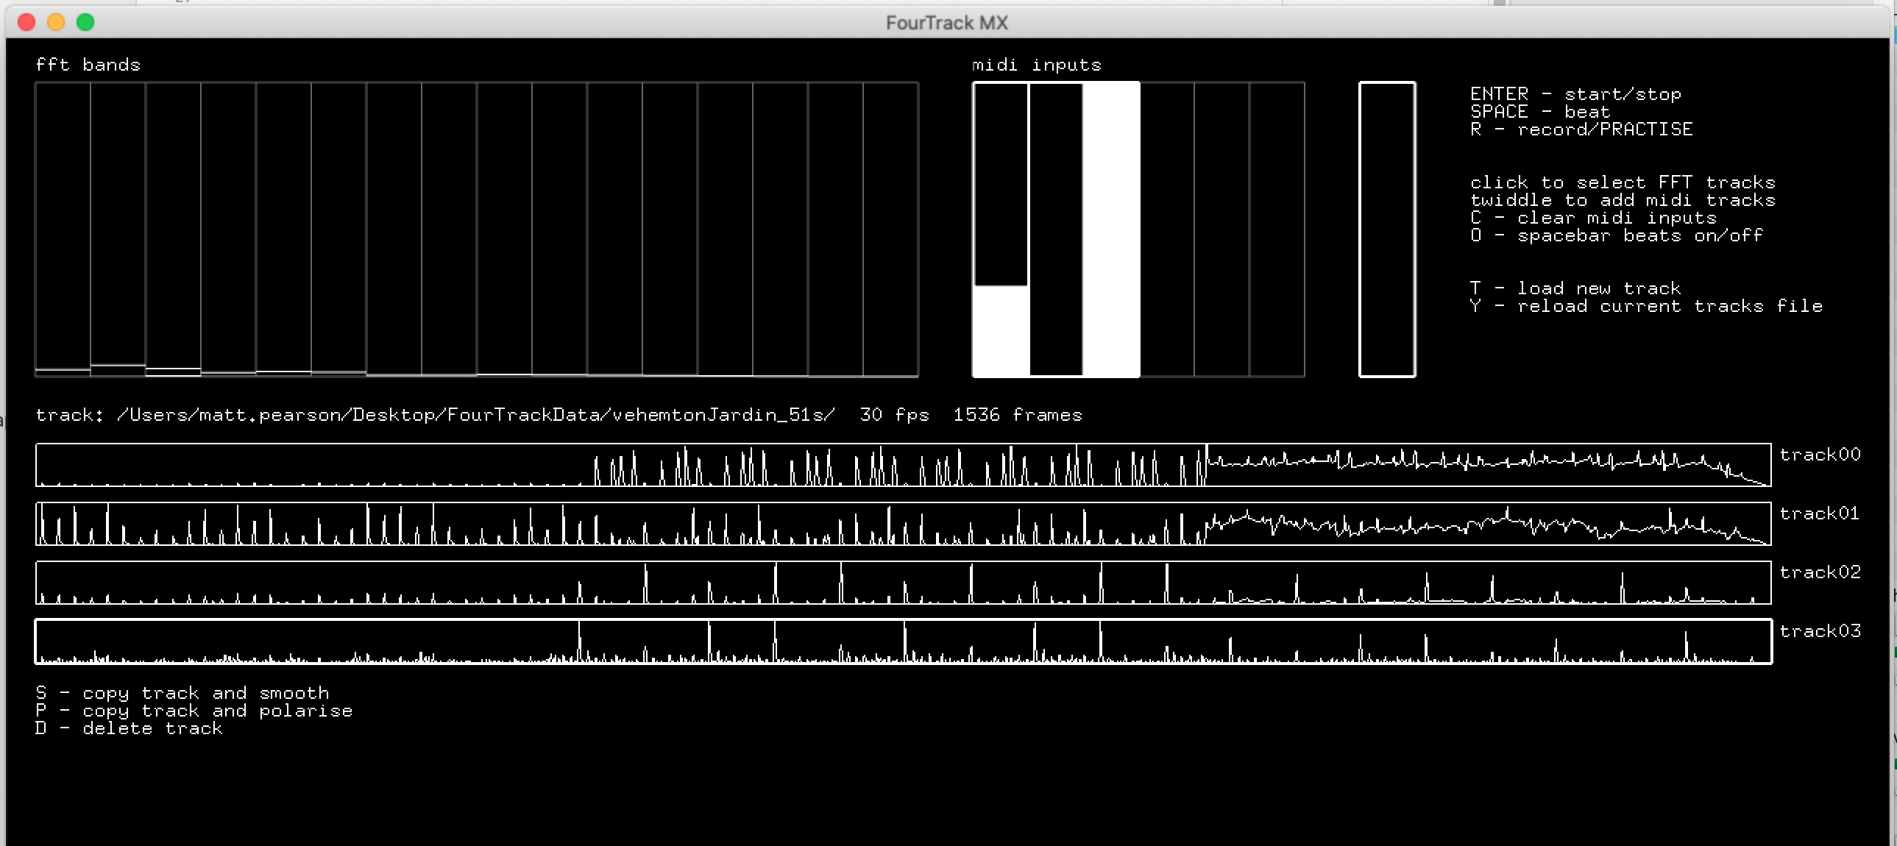The height and width of the screenshot is (846, 1897).
Task: Click the 'ENTER - start/stop' instruction text
Action: (1575, 94)
